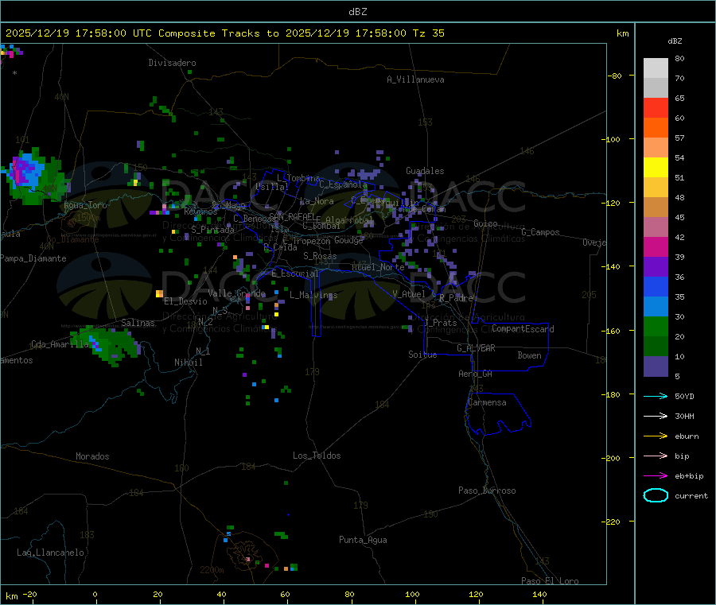Click the blue Carmensa zone outline

click(x=498, y=414)
